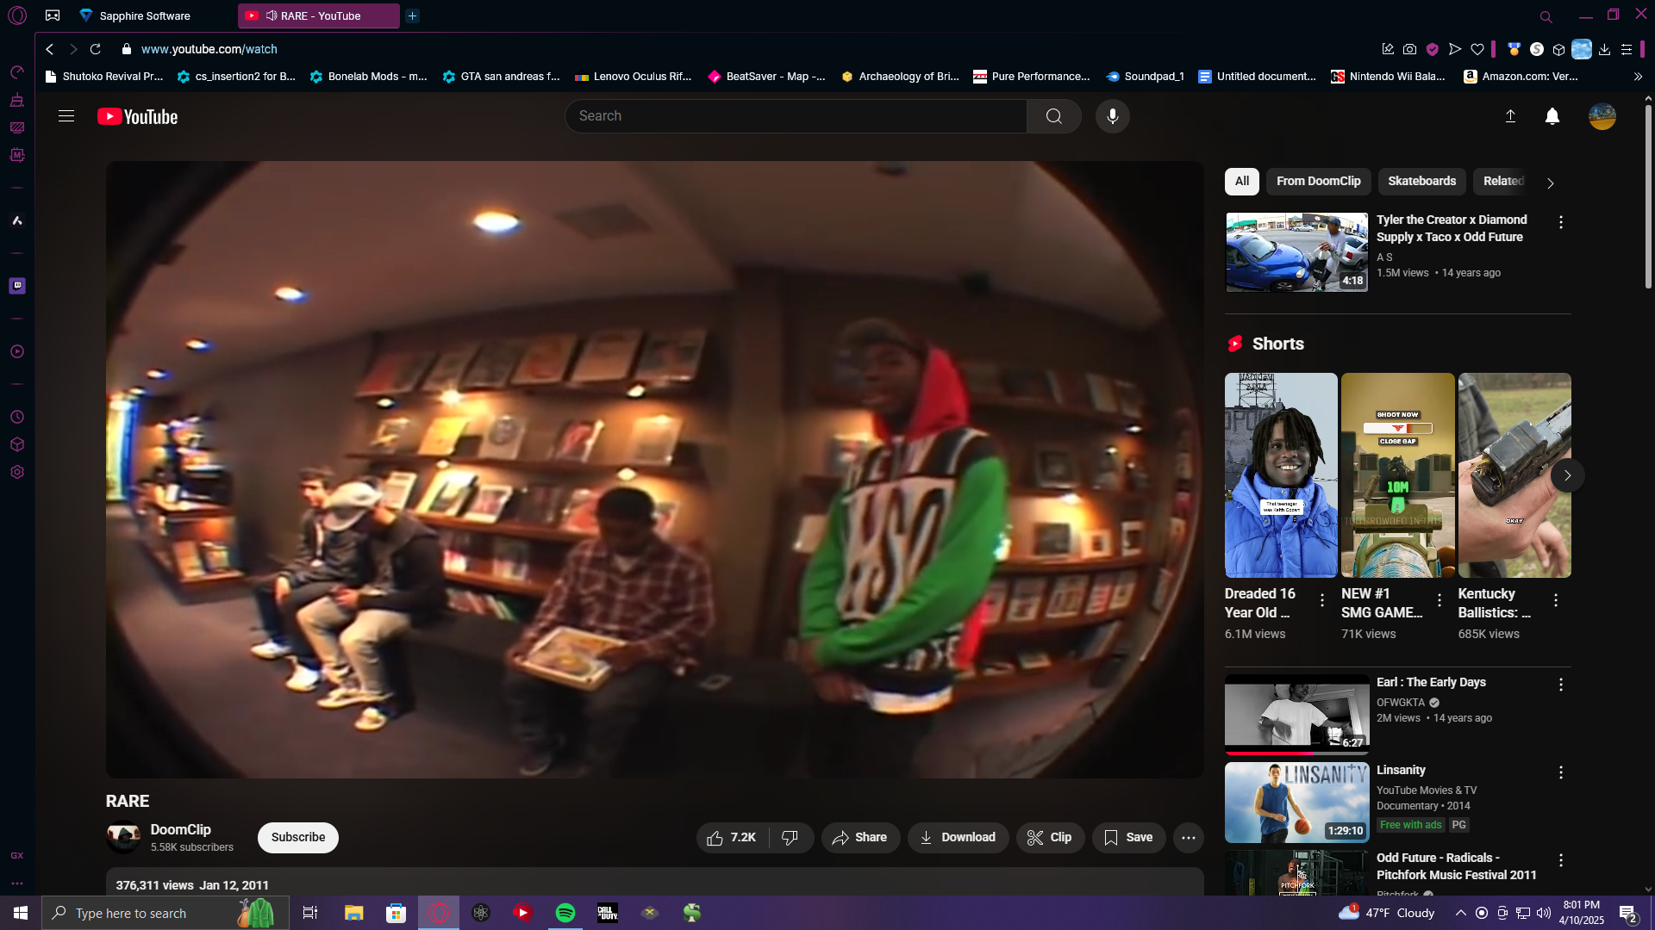Switch to the Sapphire Software browser tab

tap(145, 15)
